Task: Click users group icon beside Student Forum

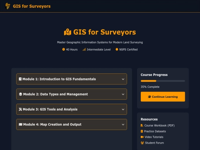Action: click(x=142, y=143)
